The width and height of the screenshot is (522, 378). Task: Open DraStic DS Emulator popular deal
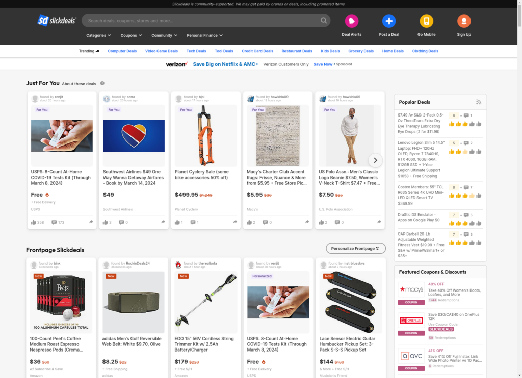tap(419, 217)
